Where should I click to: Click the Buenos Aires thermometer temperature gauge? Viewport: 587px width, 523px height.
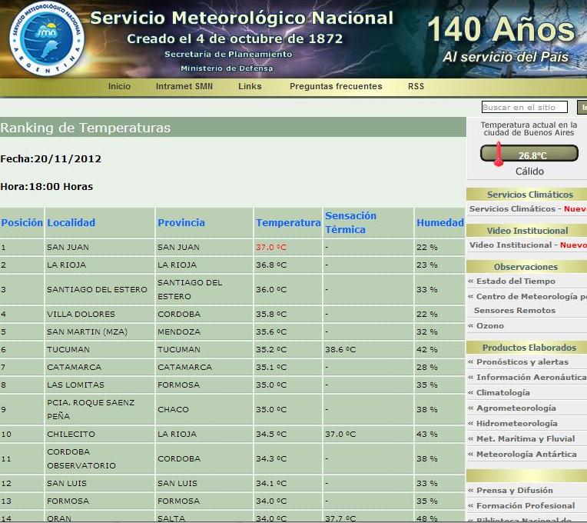[x=529, y=155]
